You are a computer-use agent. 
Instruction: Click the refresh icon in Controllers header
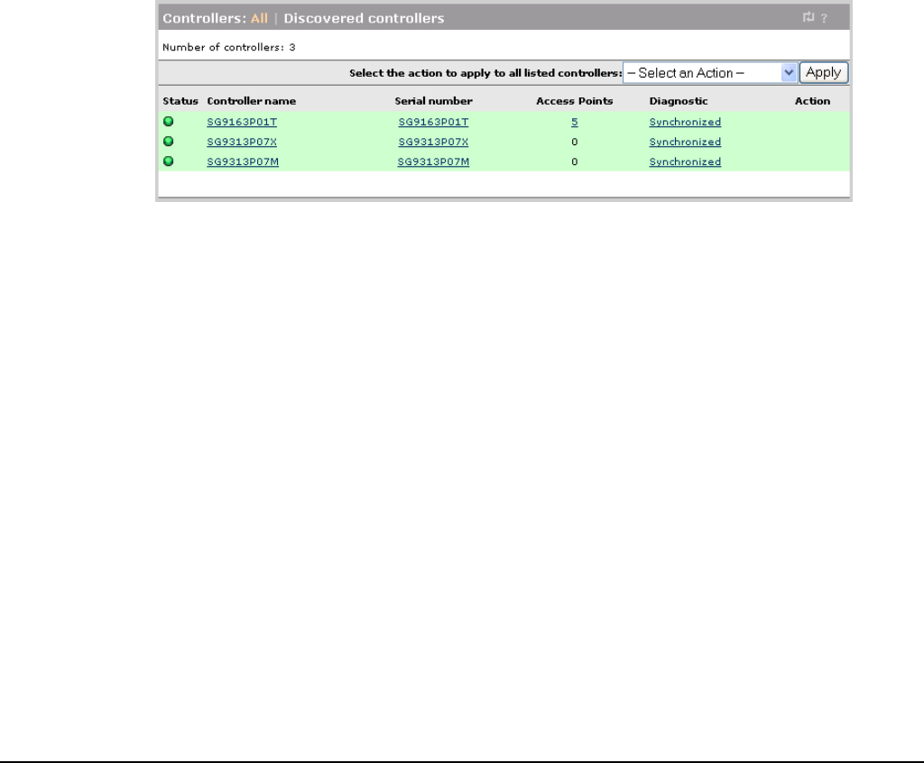(x=808, y=18)
